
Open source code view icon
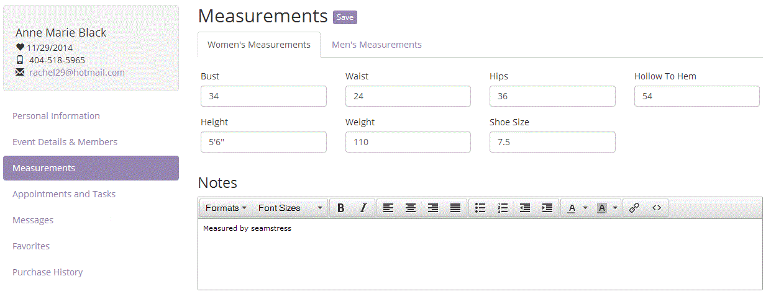coord(657,208)
